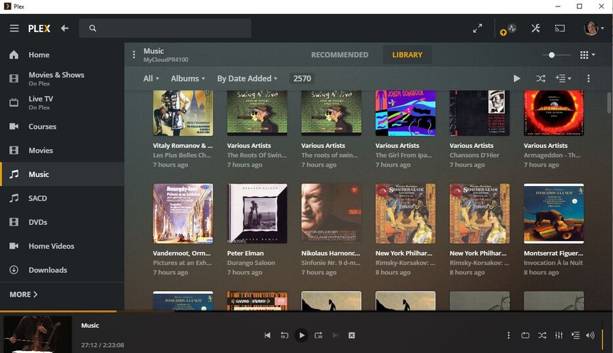
Task: Click inside the search input field
Action: pos(165,28)
